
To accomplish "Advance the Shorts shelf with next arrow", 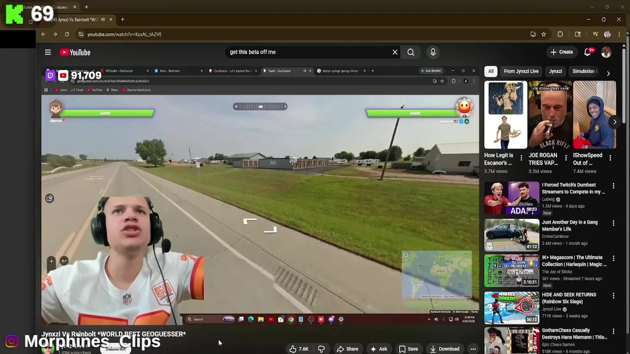I will click(x=615, y=122).
